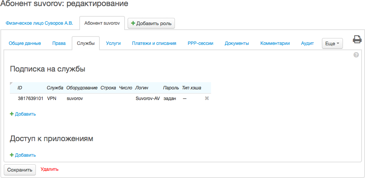Image resolution: width=365 pixels, height=178 pixels.
Task: Remove the VPN subscription row with X
Action: 207,98
